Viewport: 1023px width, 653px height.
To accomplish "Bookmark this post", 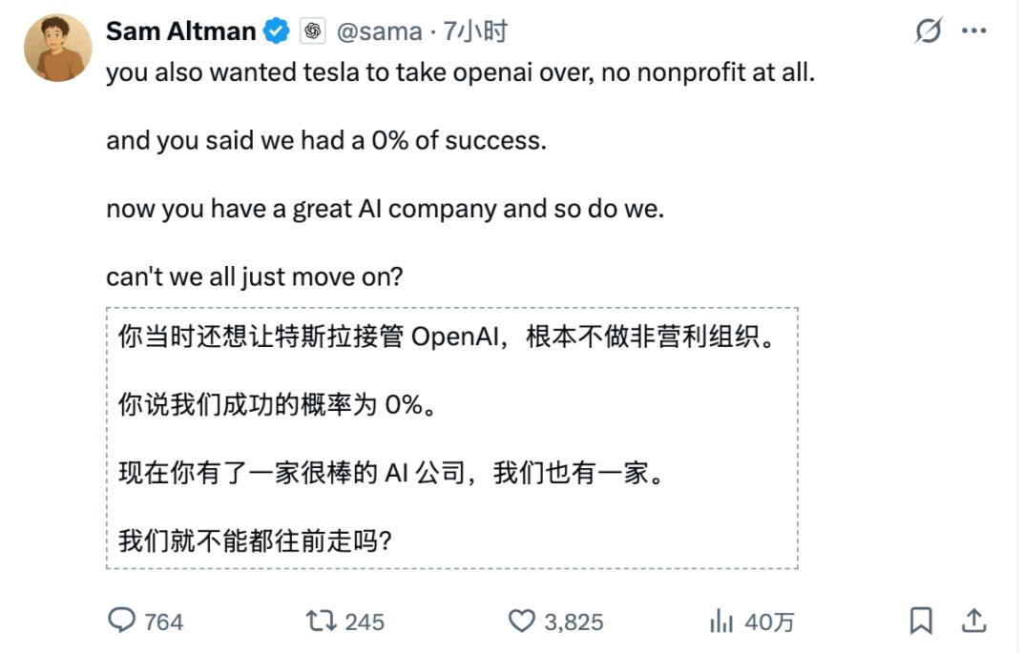I will tap(921, 622).
